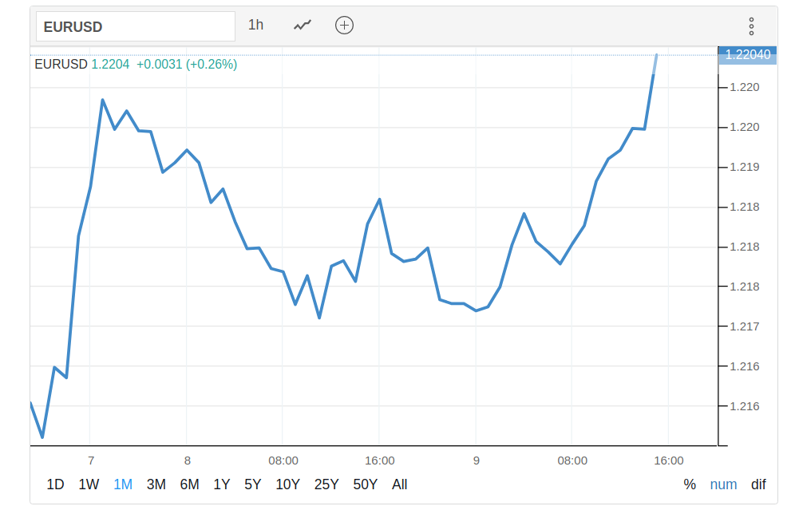The image size is (799, 510).
Task: Toggle percent scale mode
Action: (690, 484)
